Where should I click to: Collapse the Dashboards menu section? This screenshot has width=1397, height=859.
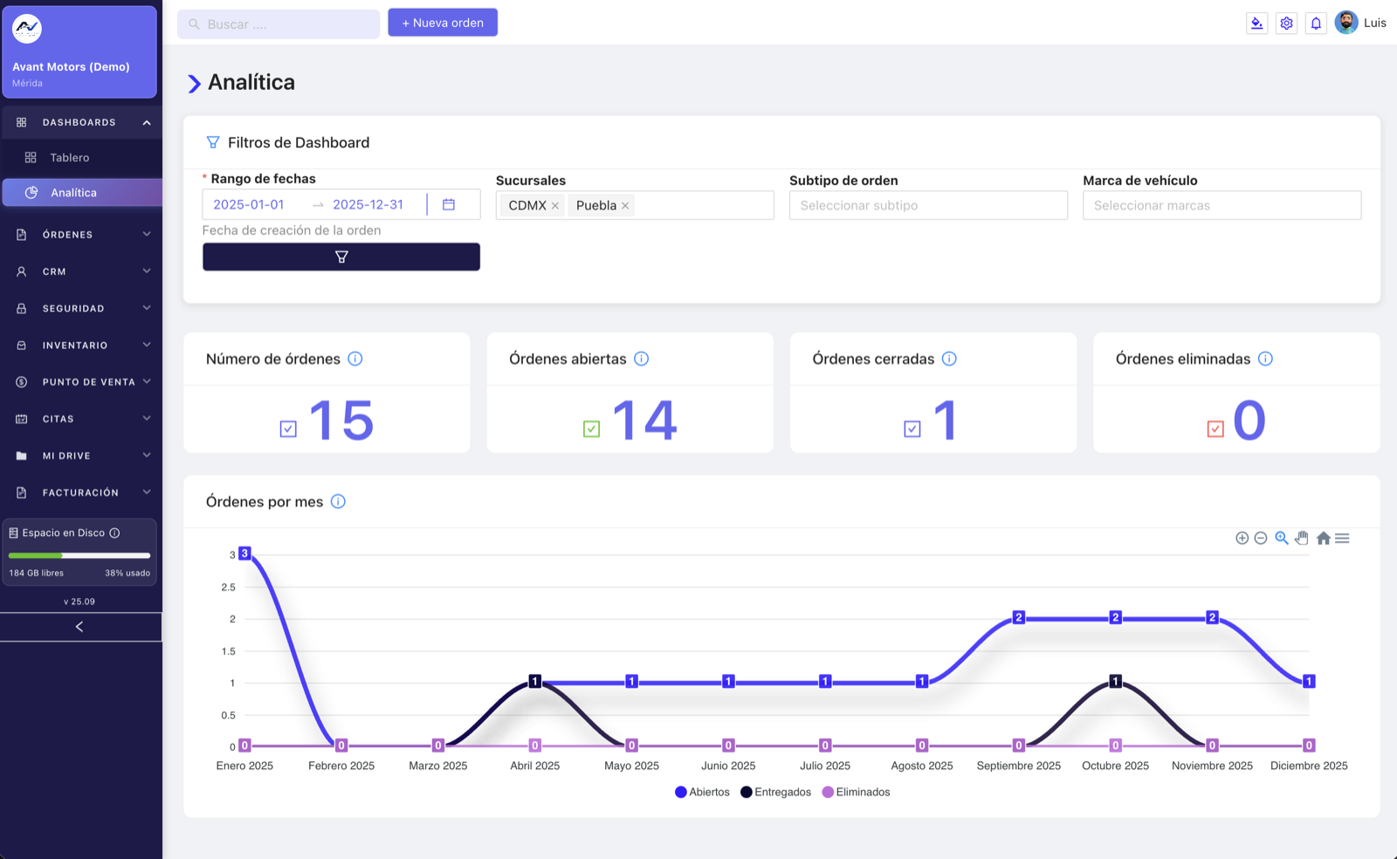pyautogui.click(x=81, y=122)
